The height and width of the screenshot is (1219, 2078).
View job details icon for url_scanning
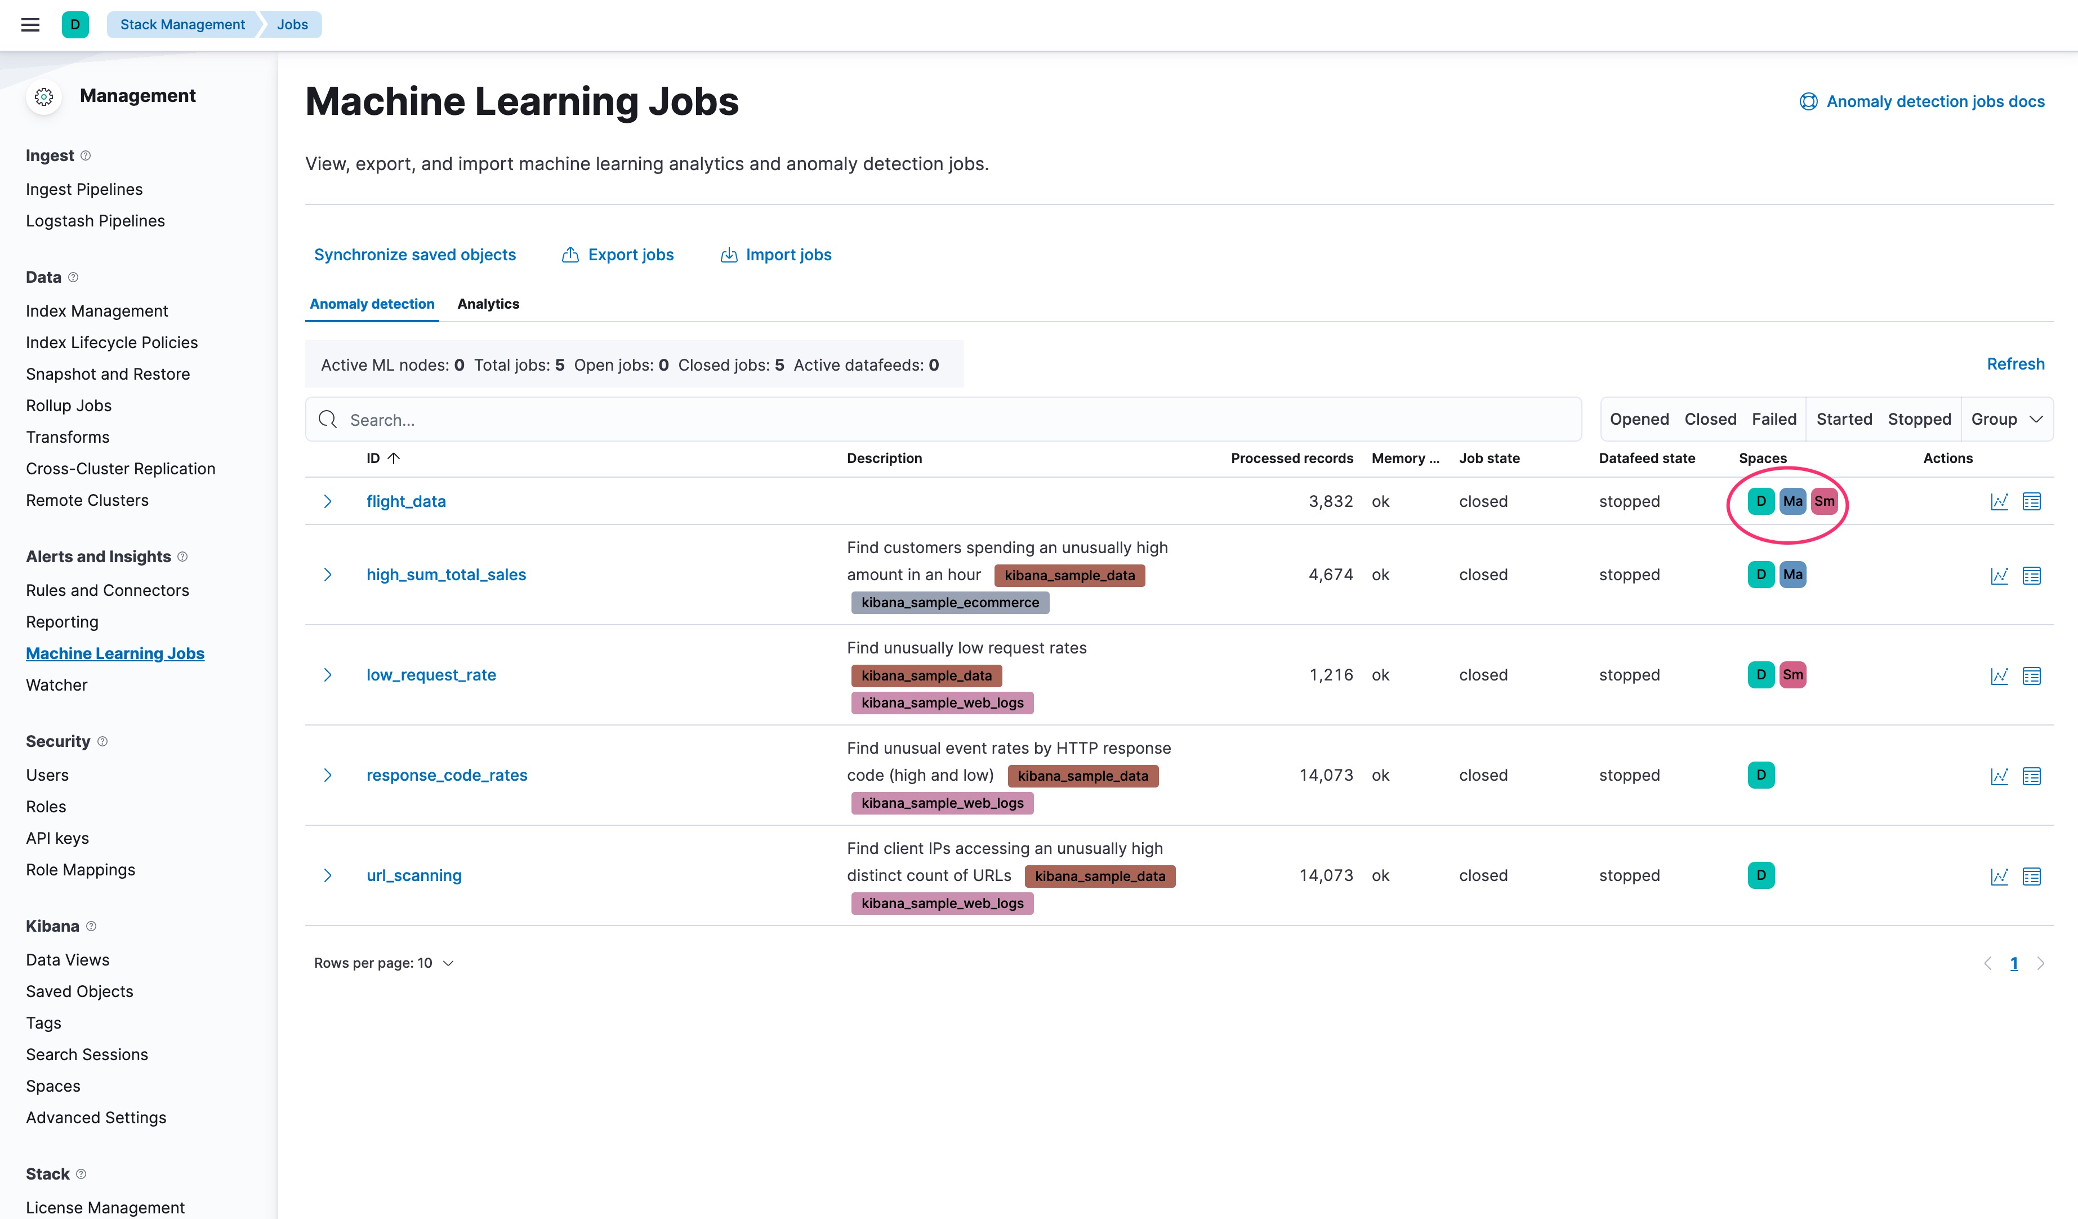pyautogui.click(x=2032, y=876)
